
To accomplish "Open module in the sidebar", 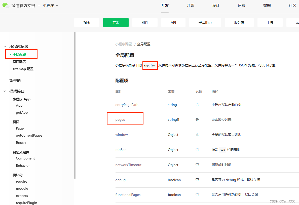I will (22, 188).
